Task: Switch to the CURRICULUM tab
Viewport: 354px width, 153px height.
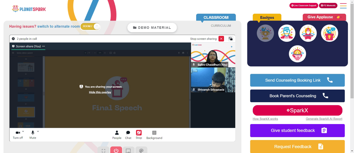Action: pos(221,26)
